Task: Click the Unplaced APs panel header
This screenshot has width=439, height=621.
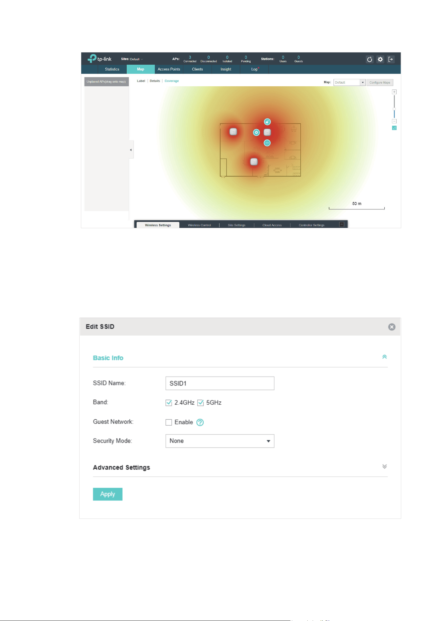Action: click(106, 82)
